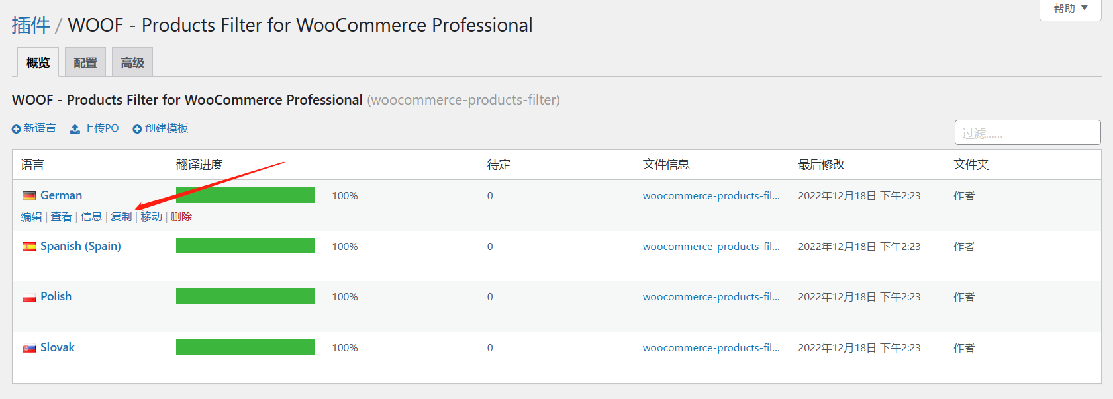Switch to the 配置 tab

pyautogui.click(x=85, y=63)
